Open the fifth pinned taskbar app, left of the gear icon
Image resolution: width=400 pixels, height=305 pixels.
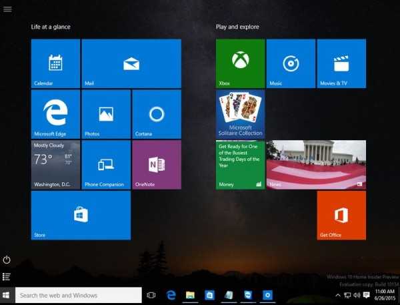coord(248,295)
